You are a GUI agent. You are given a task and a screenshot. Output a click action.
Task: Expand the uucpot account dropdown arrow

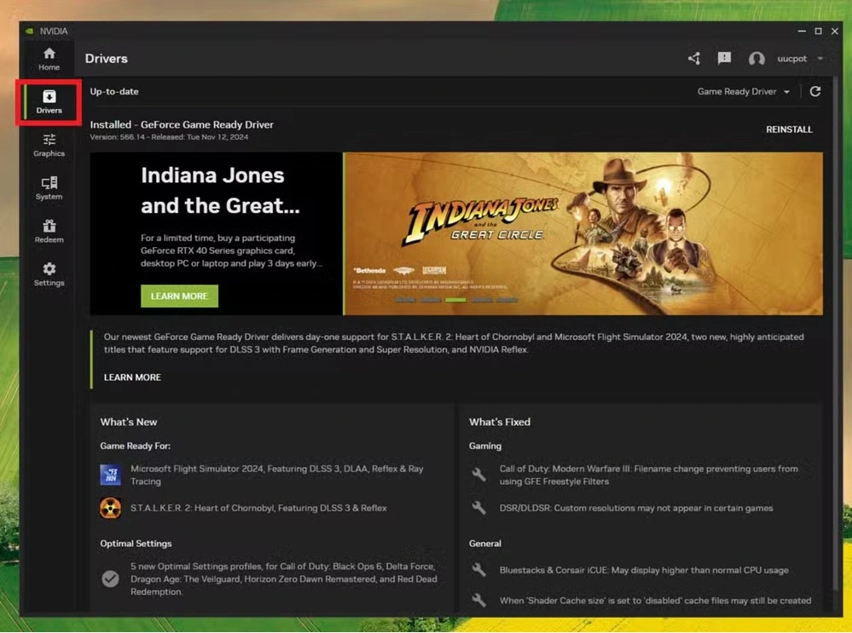click(x=820, y=59)
